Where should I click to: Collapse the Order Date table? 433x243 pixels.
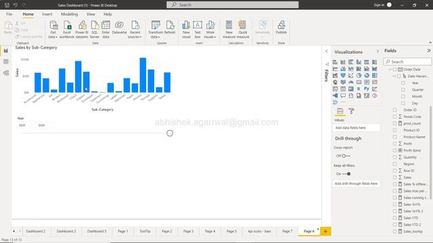point(390,70)
